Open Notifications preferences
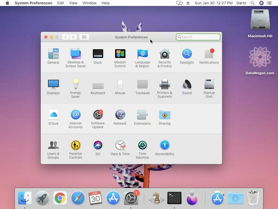 tap(209, 56)
